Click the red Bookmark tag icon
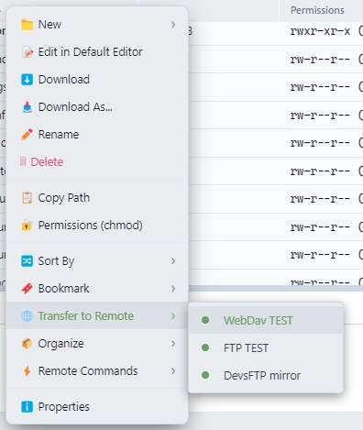 tap(27, 289)
